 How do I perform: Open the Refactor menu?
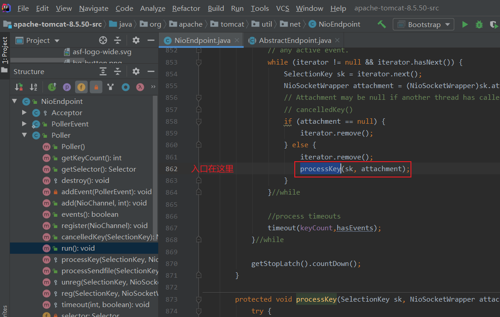[x=186, y=8]
